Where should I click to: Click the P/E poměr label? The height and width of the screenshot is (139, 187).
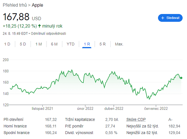click(74, 126)
